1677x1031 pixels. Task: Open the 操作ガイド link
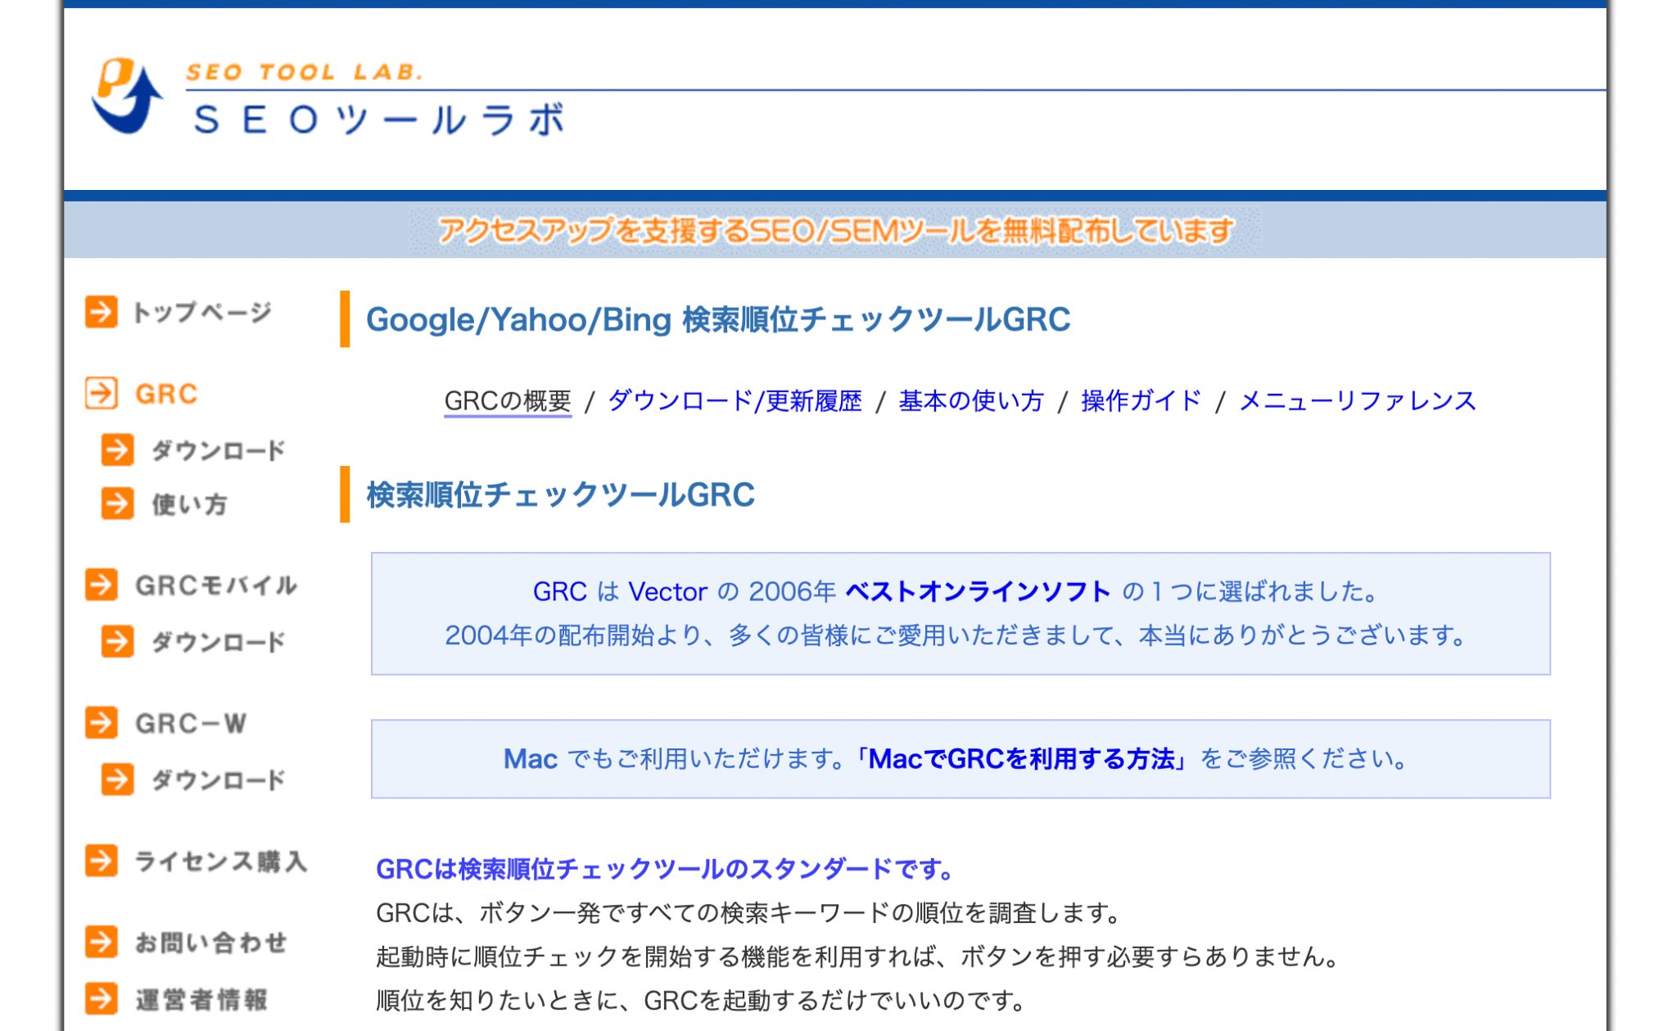(x=1141, y=400)
